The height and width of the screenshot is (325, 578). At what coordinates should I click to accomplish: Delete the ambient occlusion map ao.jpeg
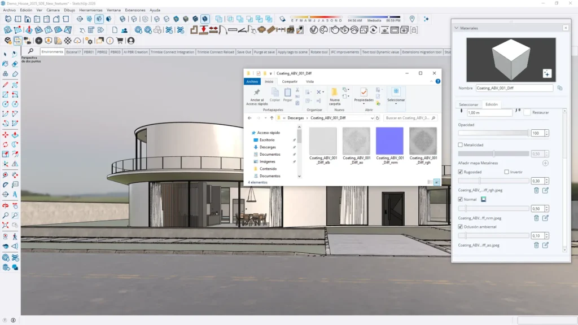(x=536, y=245)
